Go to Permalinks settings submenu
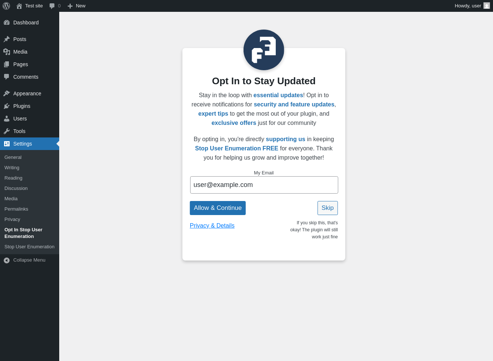 point(16,209)
